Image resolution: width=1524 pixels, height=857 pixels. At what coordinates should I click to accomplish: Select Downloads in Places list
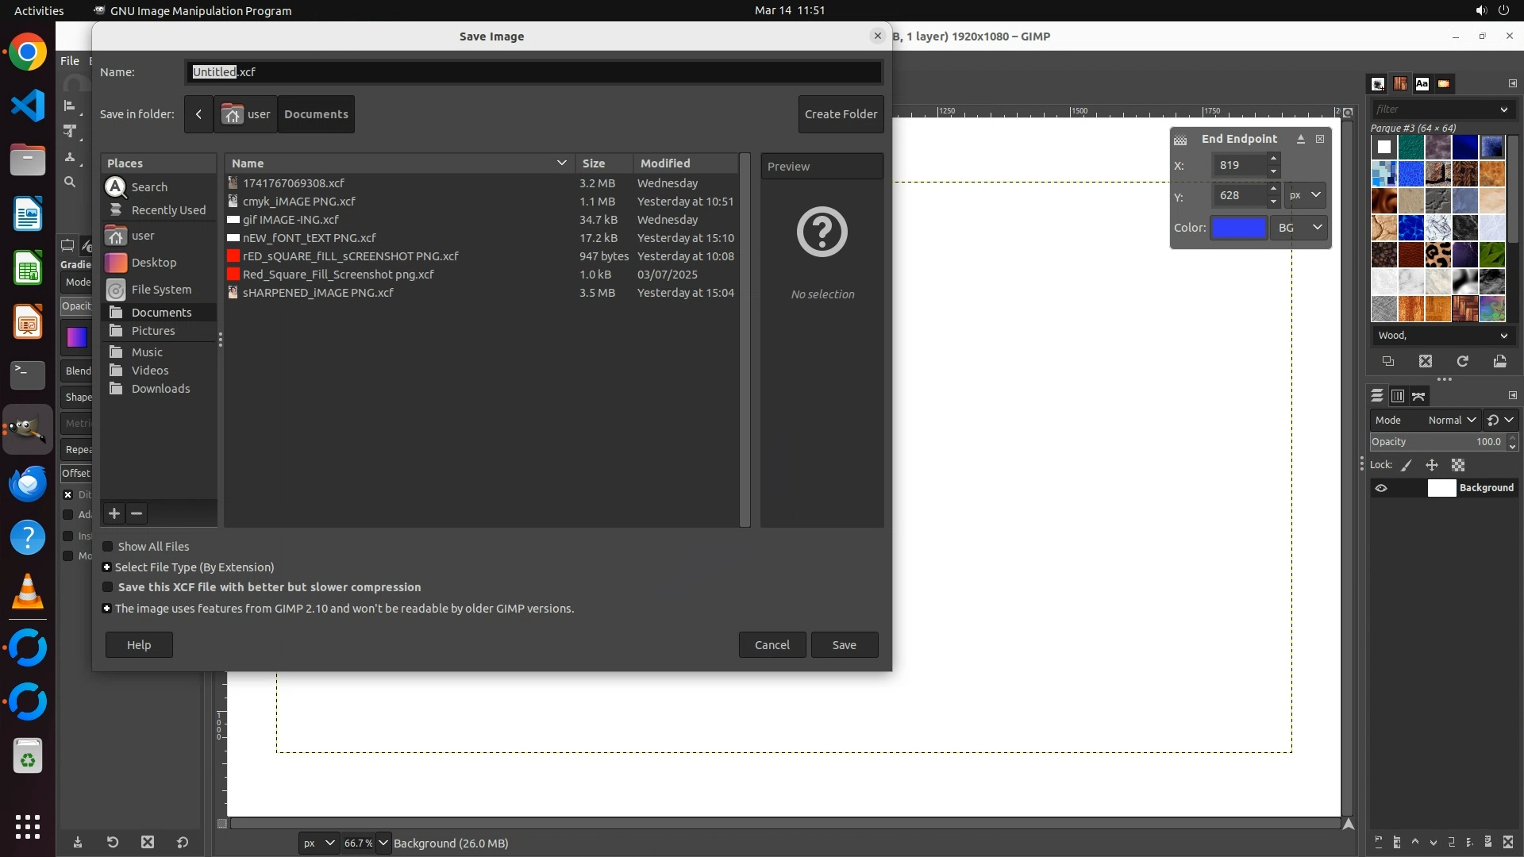coord(160,389)
